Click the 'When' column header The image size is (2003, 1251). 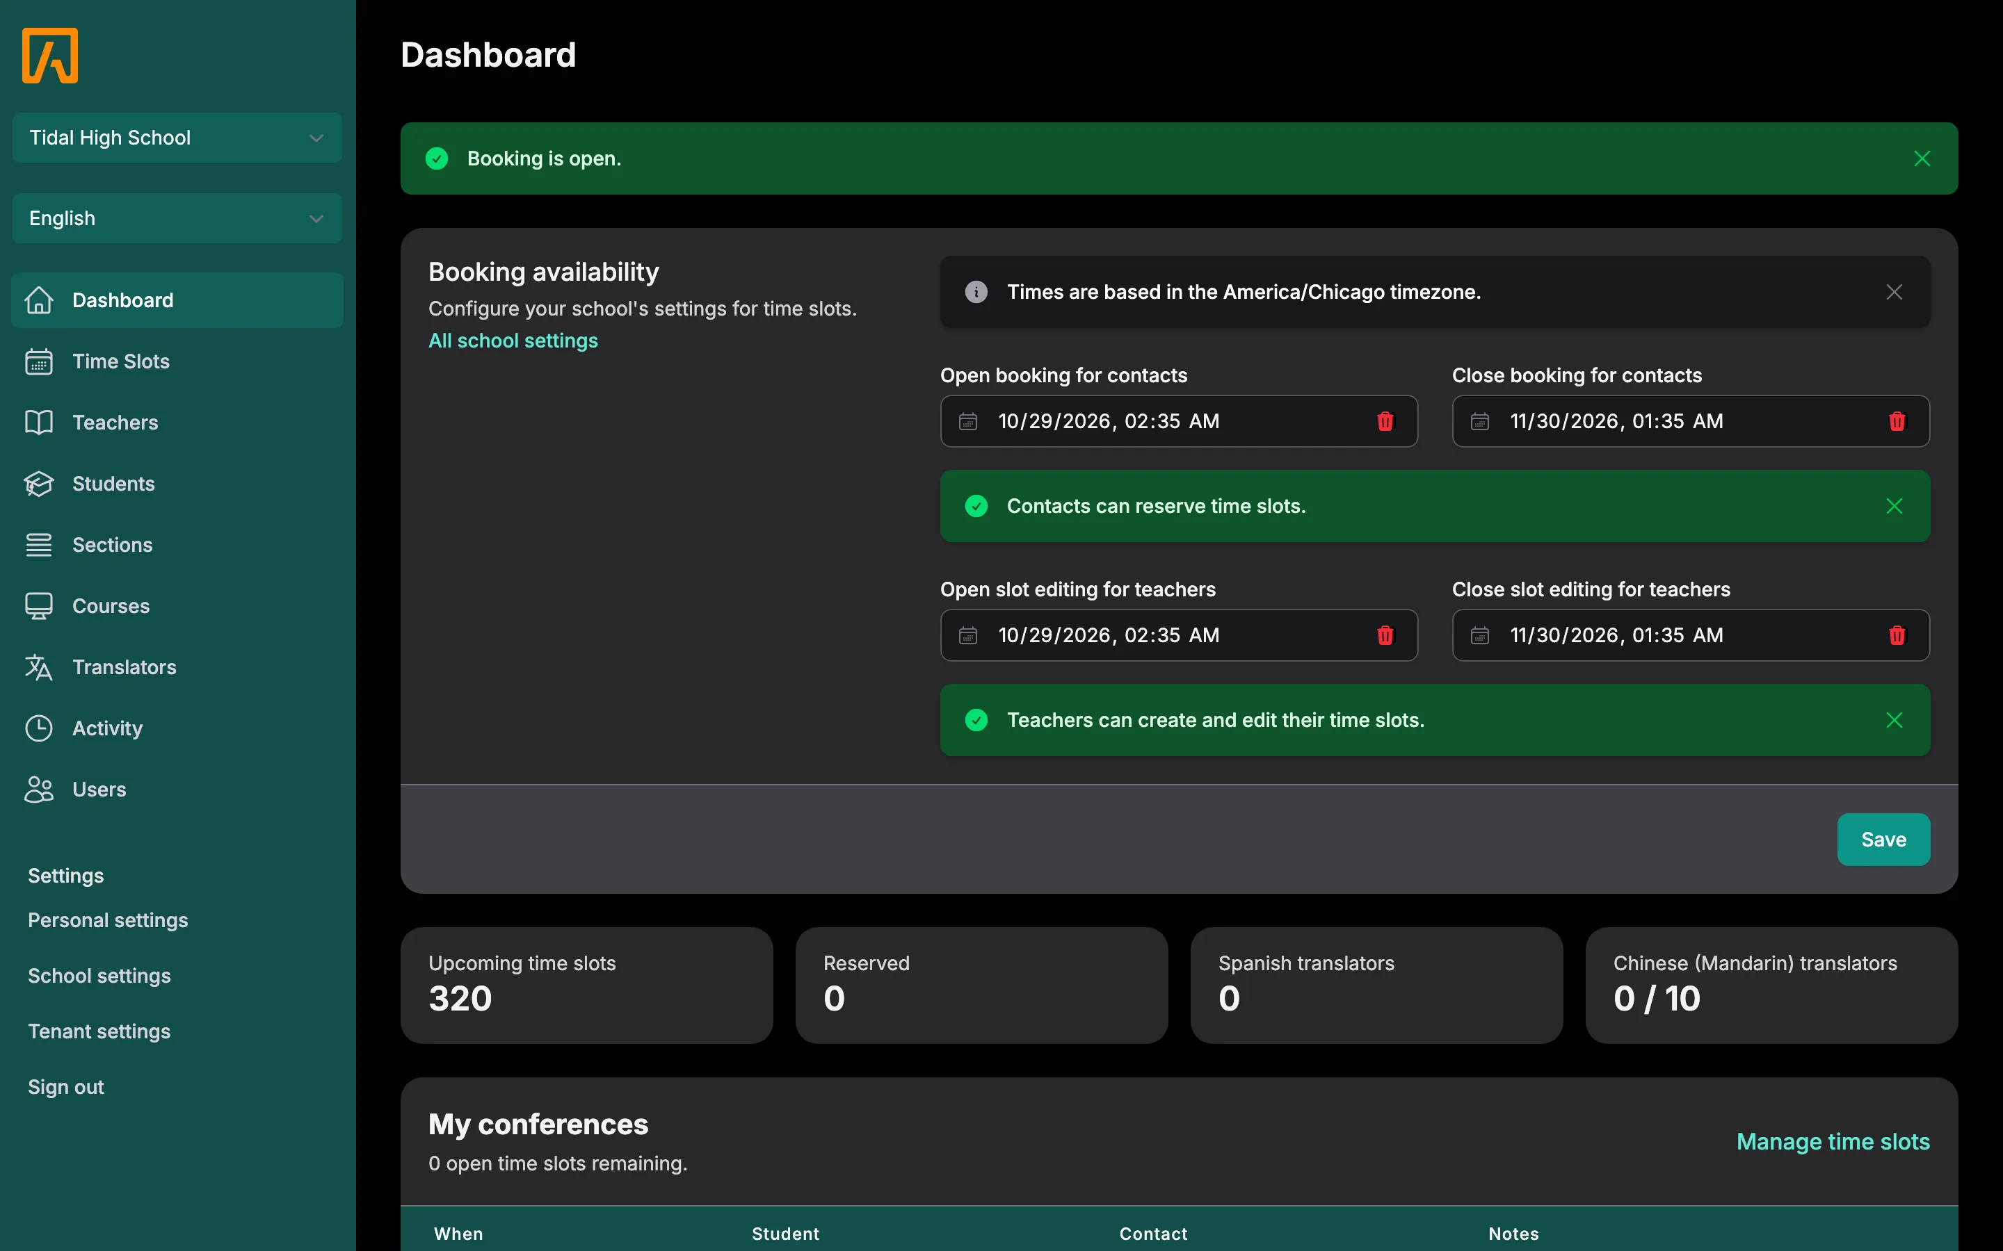click(x=458, y=1234)
